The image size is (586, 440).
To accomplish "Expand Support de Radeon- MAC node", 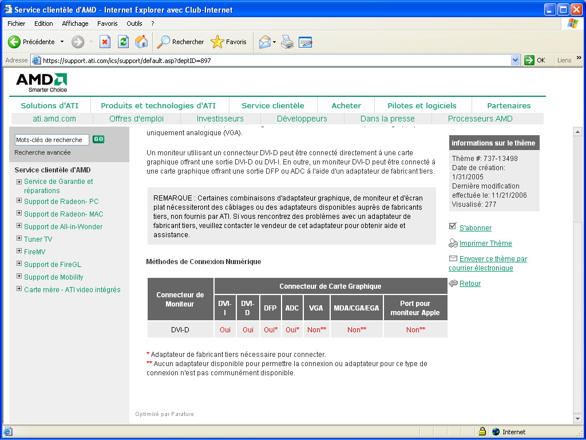I will 19,213.
